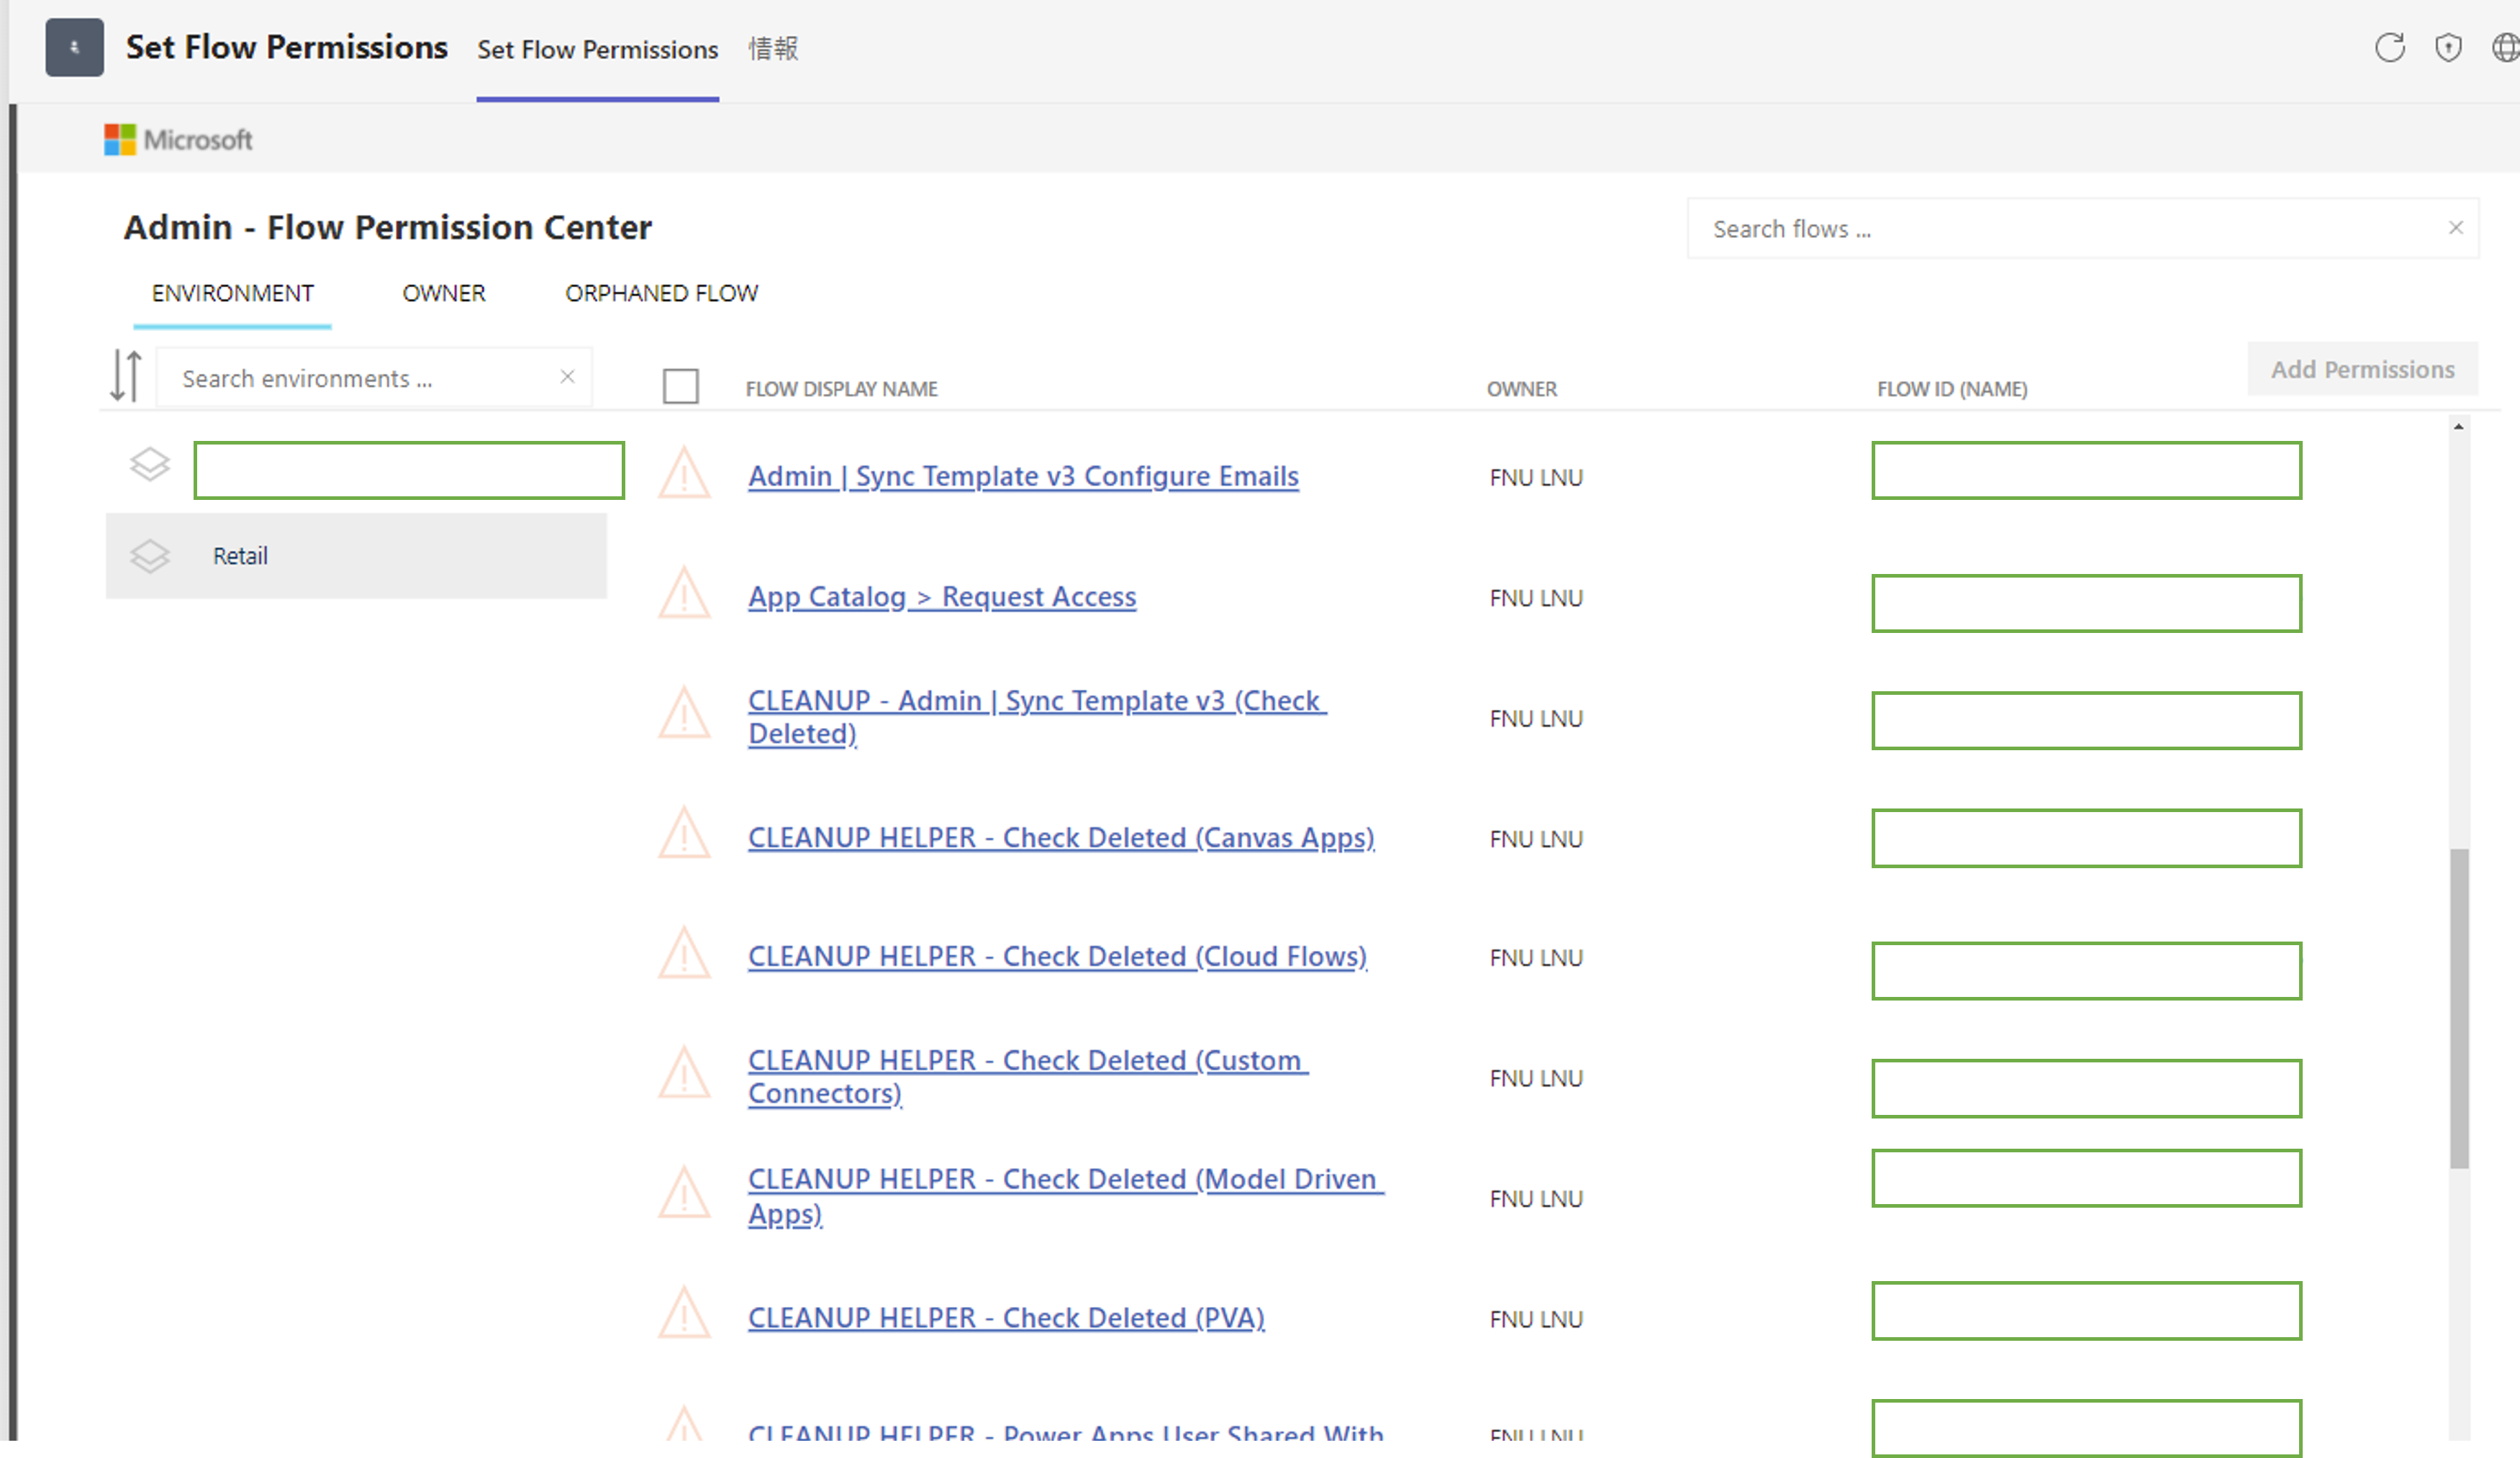Open CLEANUP HELPER - Check Deleted (Model Driven Apps)
2520x1458 pixels.
[1066, 1196]
